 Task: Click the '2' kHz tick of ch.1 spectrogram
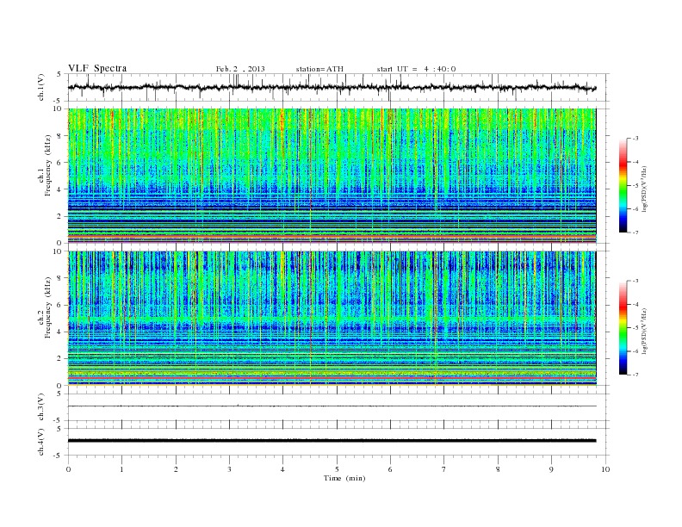60,216
